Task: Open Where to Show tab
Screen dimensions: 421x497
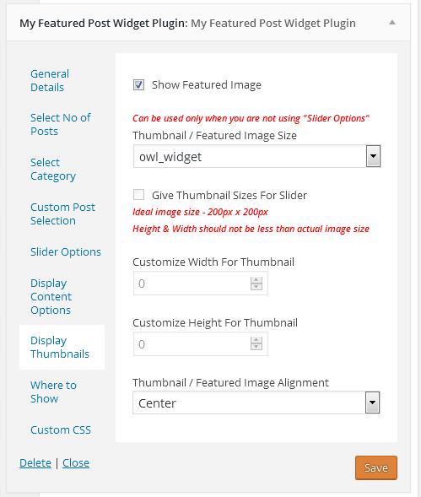Action: click(54, 392)
